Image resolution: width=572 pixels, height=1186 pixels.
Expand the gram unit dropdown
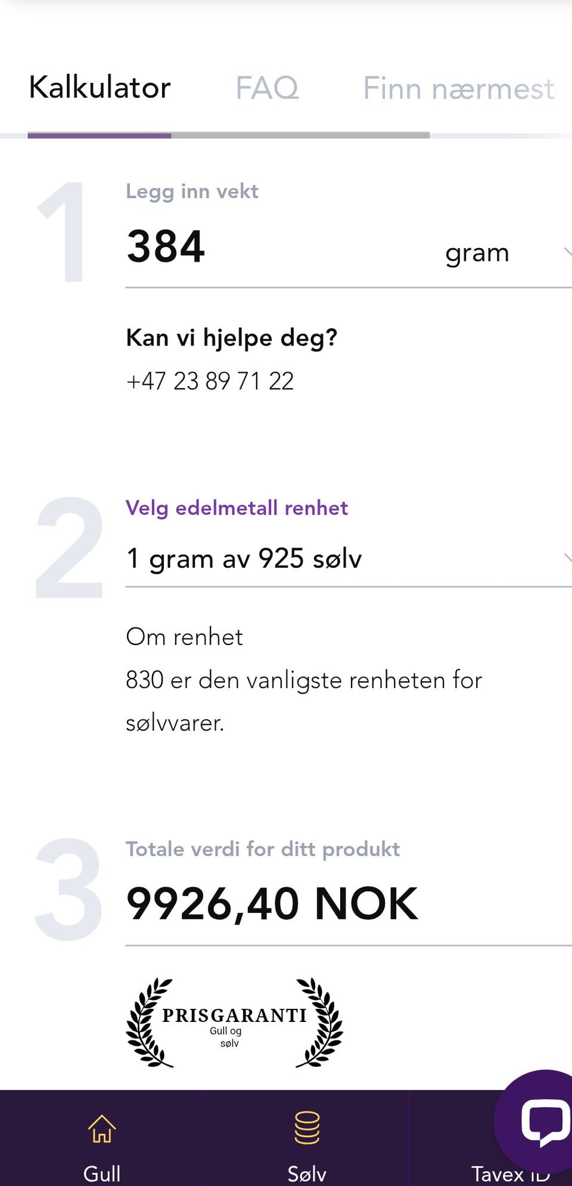477,253
